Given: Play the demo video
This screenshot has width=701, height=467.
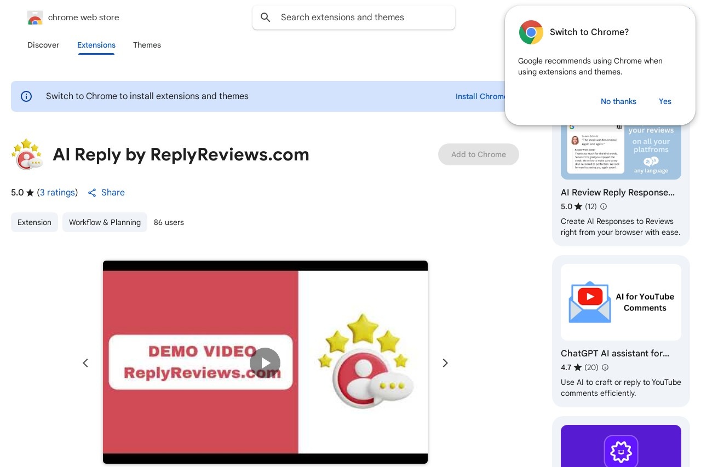Looking at the screenshot, I should [x=265, y=363].
